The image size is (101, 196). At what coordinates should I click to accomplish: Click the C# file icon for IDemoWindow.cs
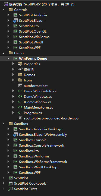coord(20,102)
